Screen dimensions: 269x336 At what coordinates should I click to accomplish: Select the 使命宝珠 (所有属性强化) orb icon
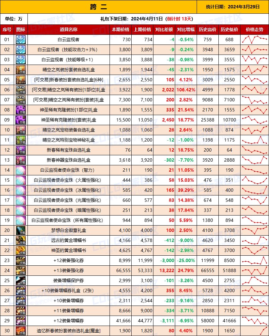pos(20,221)
